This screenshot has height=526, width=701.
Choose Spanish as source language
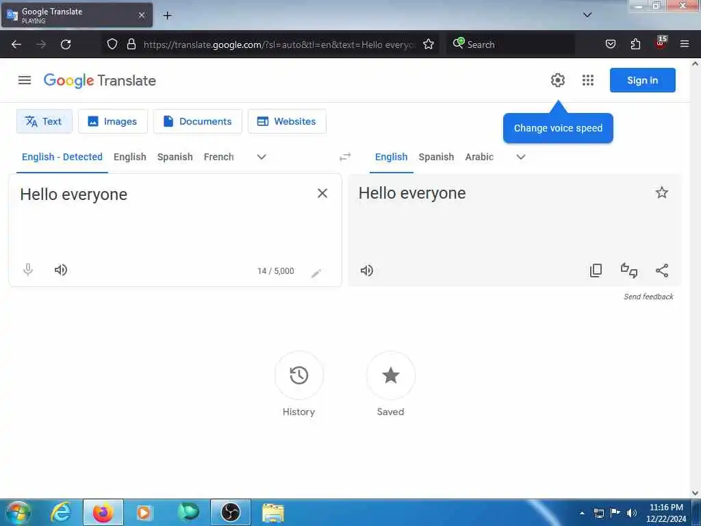175,157
